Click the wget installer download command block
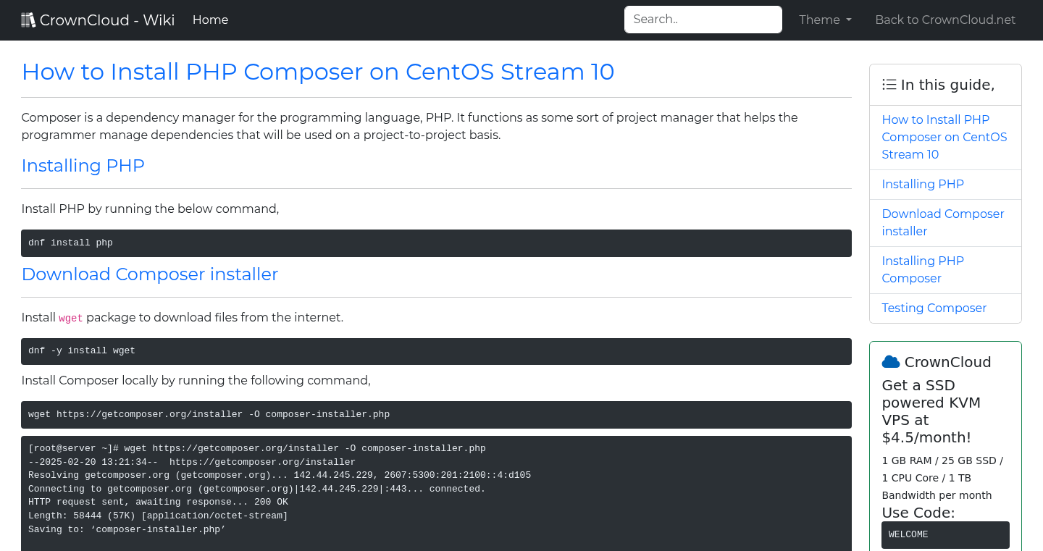This screenshot has width=1043, height=551. click(x=435, y=414)
